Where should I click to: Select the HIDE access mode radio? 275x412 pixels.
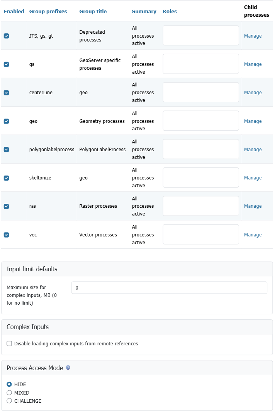point(9,384)
